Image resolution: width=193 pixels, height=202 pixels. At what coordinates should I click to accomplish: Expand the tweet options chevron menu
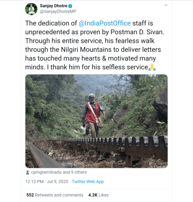click(x=166, y=5)
